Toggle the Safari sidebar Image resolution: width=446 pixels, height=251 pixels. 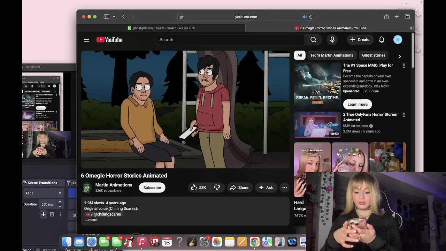click(x=106, y=17)
